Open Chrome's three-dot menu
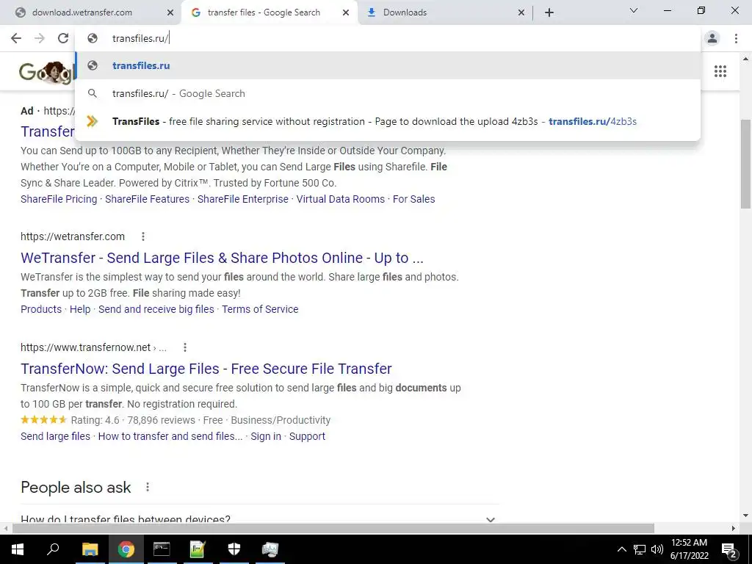 click(736, 38)
